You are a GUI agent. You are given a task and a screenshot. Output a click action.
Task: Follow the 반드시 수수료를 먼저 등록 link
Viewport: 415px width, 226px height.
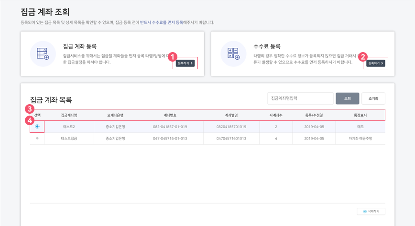(162, 22)
